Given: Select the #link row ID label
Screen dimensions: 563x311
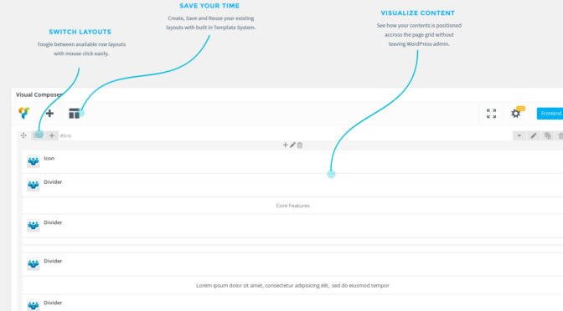Looking at the screenshot, I should click(x=65, y=135).
